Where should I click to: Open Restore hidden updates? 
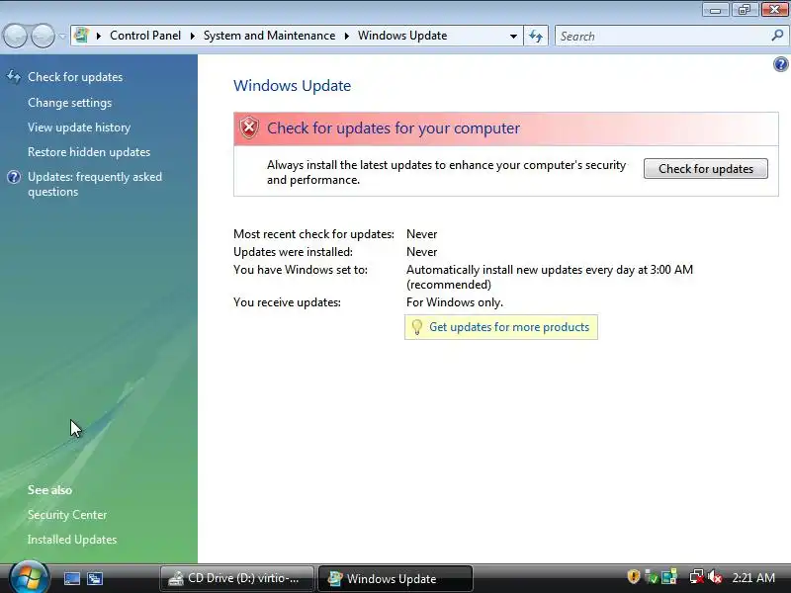tap(89, 152)
